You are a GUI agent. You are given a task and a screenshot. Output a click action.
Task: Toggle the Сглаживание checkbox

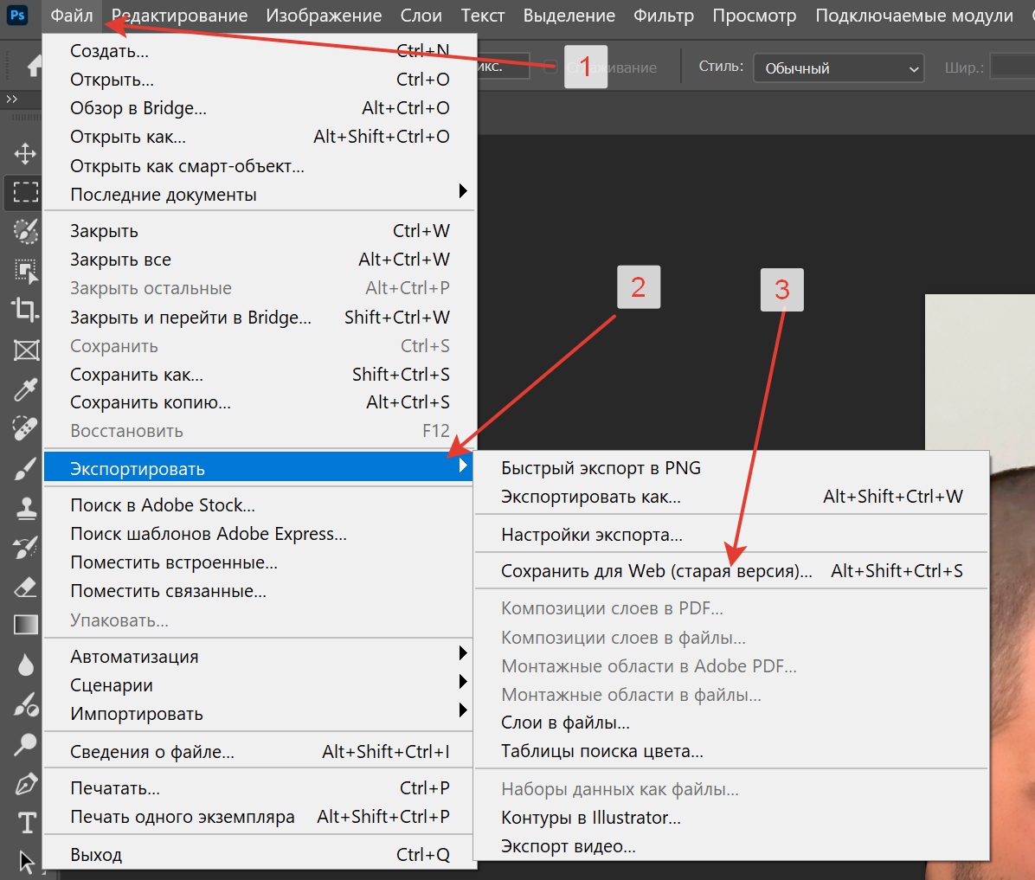click(x=550, y=67)
